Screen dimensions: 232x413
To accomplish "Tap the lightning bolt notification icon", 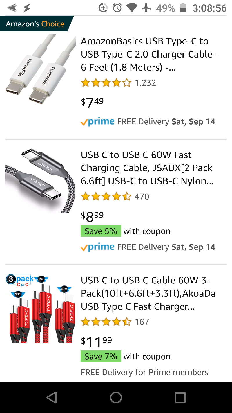I will (27, 8).
